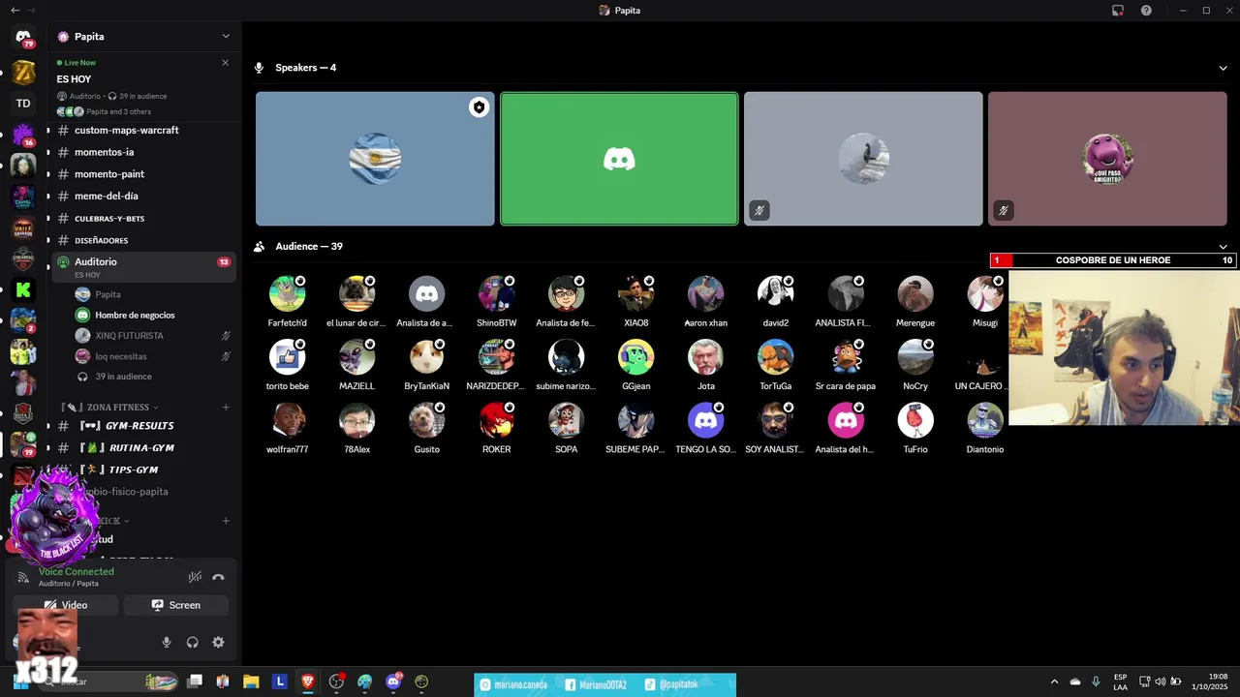The image size is (1240, 697).
Task: Click torito bebe audience avatar
Action: pyautogui.click(x=287, y=357)
